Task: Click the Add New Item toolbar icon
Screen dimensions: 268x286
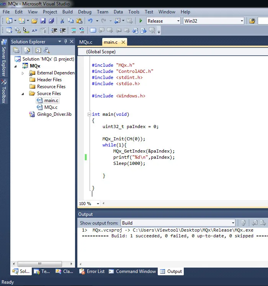Action: (22, 21)
